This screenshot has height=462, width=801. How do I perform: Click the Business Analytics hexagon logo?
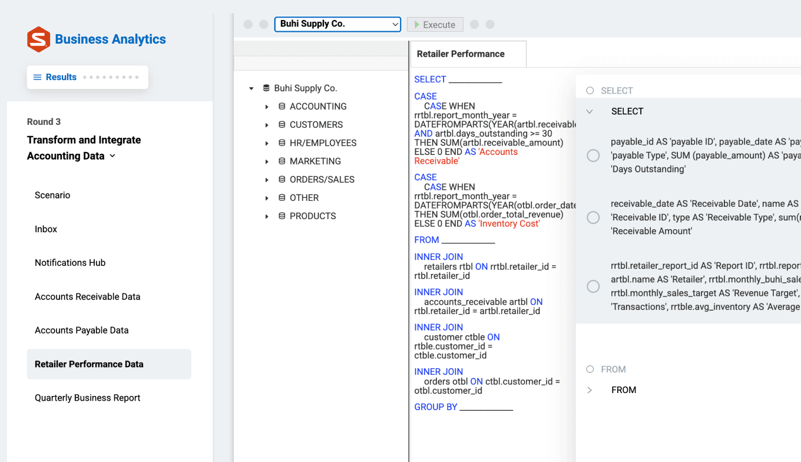[38, 39]
